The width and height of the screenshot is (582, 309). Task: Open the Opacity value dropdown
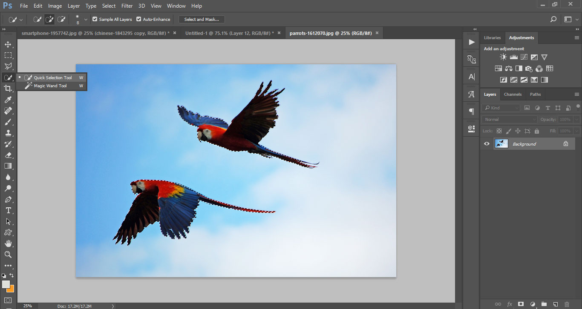click(576, 120)
